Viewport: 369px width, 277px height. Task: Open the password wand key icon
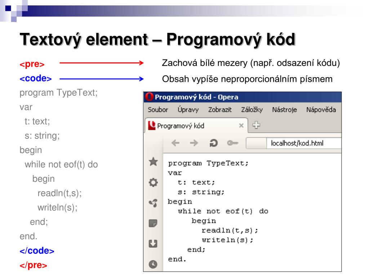(232, 143)
